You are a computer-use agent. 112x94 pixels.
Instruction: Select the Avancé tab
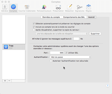coord(91,17)
